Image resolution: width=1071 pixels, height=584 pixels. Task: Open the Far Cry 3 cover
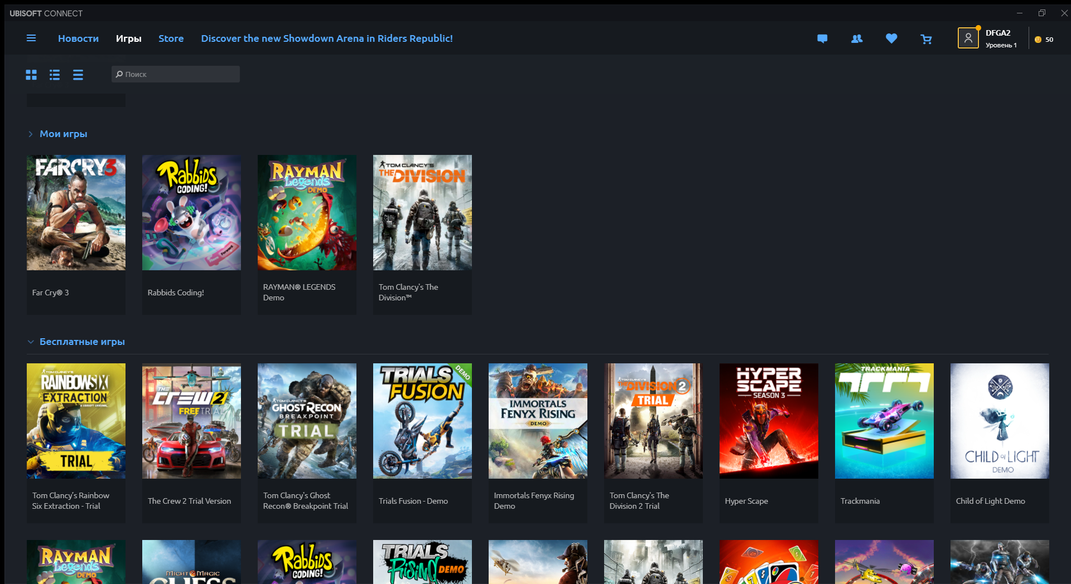point(76,212)
